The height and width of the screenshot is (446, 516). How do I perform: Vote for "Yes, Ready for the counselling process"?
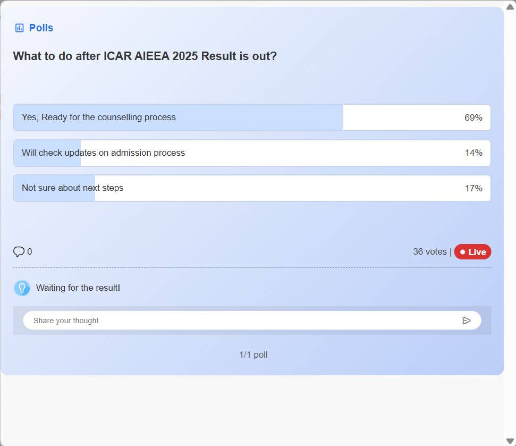pyautogui.click(x=99, y=117)
